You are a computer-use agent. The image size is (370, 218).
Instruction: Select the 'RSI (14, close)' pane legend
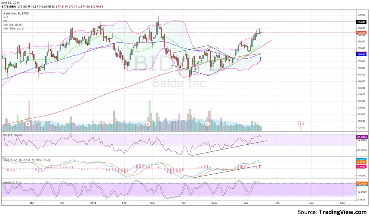(13, 135)
